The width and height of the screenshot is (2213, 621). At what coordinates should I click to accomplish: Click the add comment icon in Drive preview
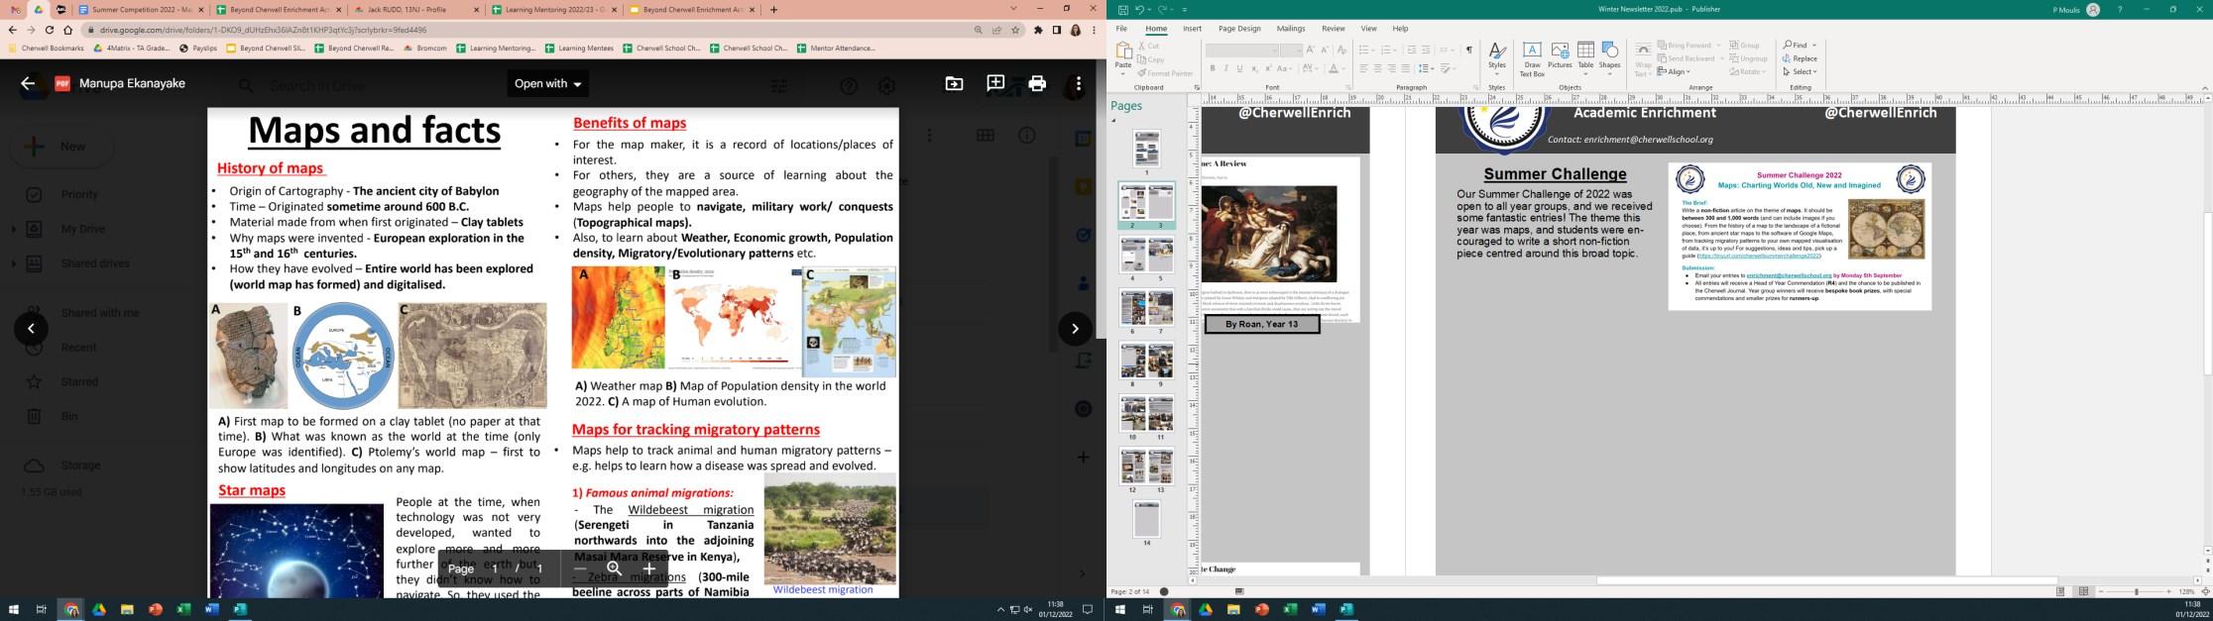(x=995, y=84)
